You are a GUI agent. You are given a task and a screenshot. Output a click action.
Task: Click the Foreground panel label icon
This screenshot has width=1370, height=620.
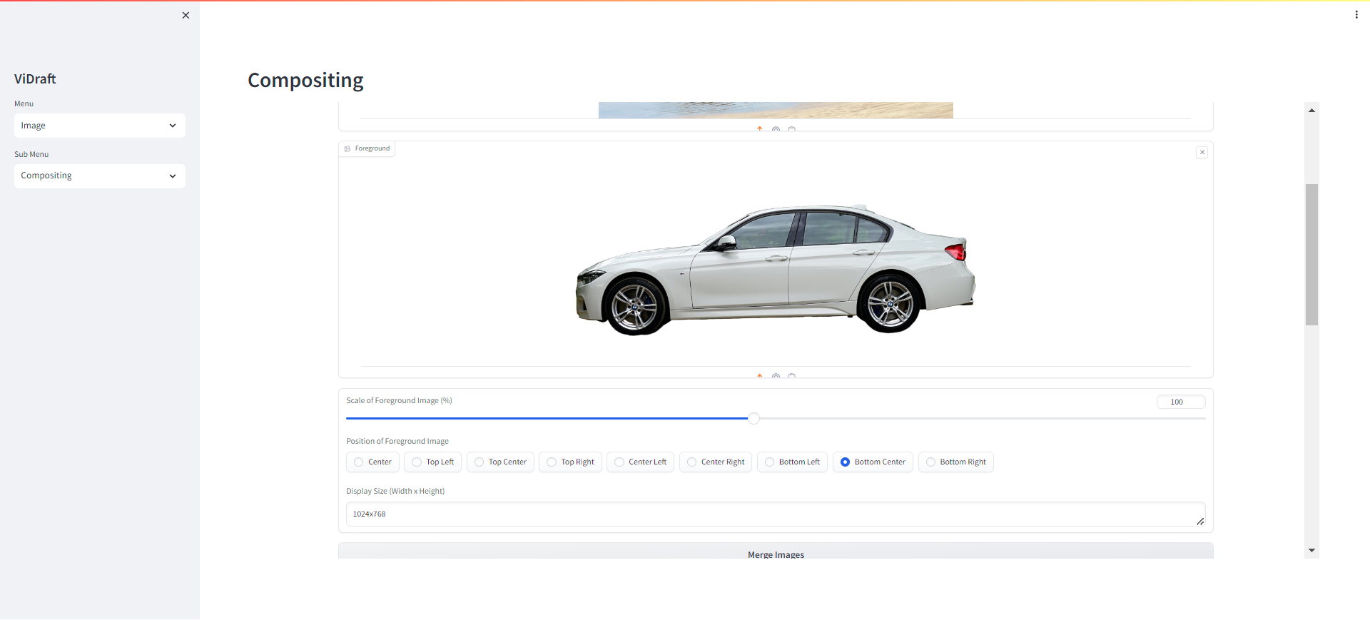click(x=347, y=148)
